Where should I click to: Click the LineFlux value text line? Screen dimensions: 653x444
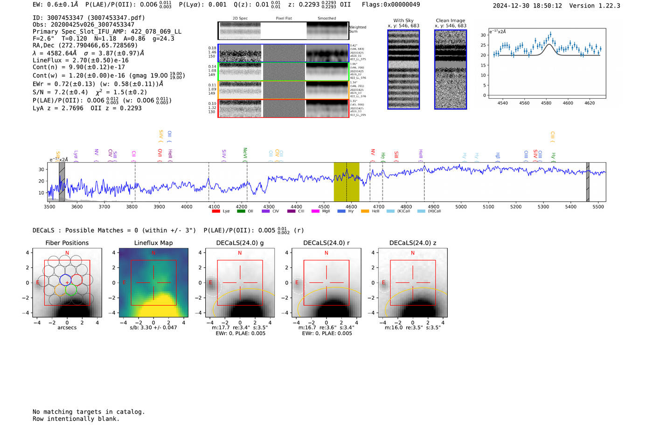(x=81, y=60)
